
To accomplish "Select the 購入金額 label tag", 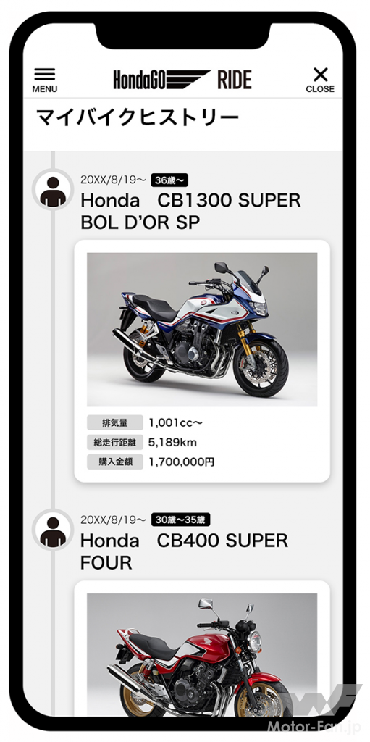I will point(115,462).
